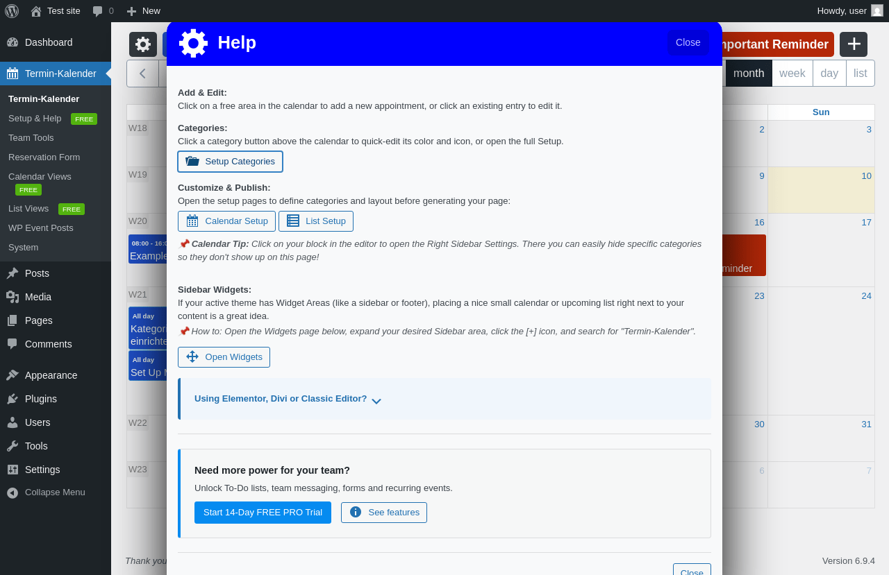Click the New content button in admin bar
The image size is (889, 575).
(143, 10)
